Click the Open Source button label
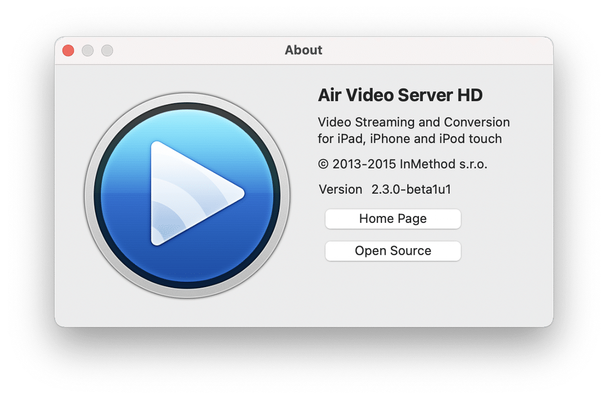 pos(393,251)
